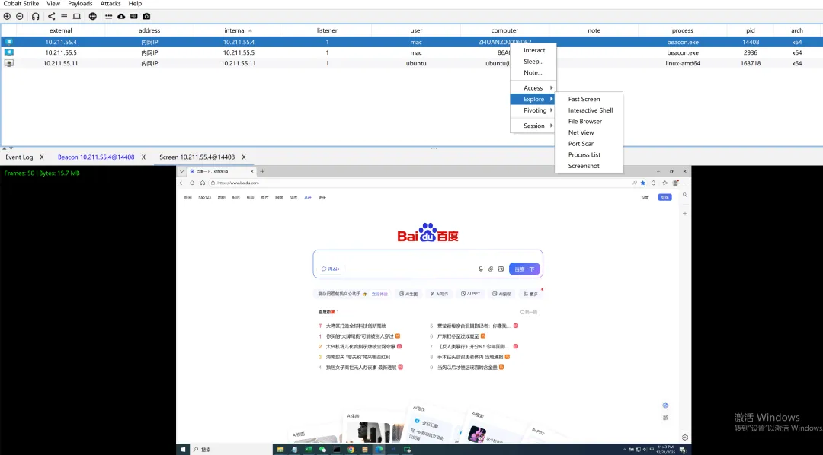Close the Event Log tab with X

click(42, 157)
